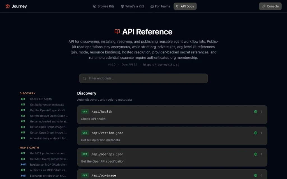Click the MCP & OAUTH sidebar section heading

coord(29,148)
